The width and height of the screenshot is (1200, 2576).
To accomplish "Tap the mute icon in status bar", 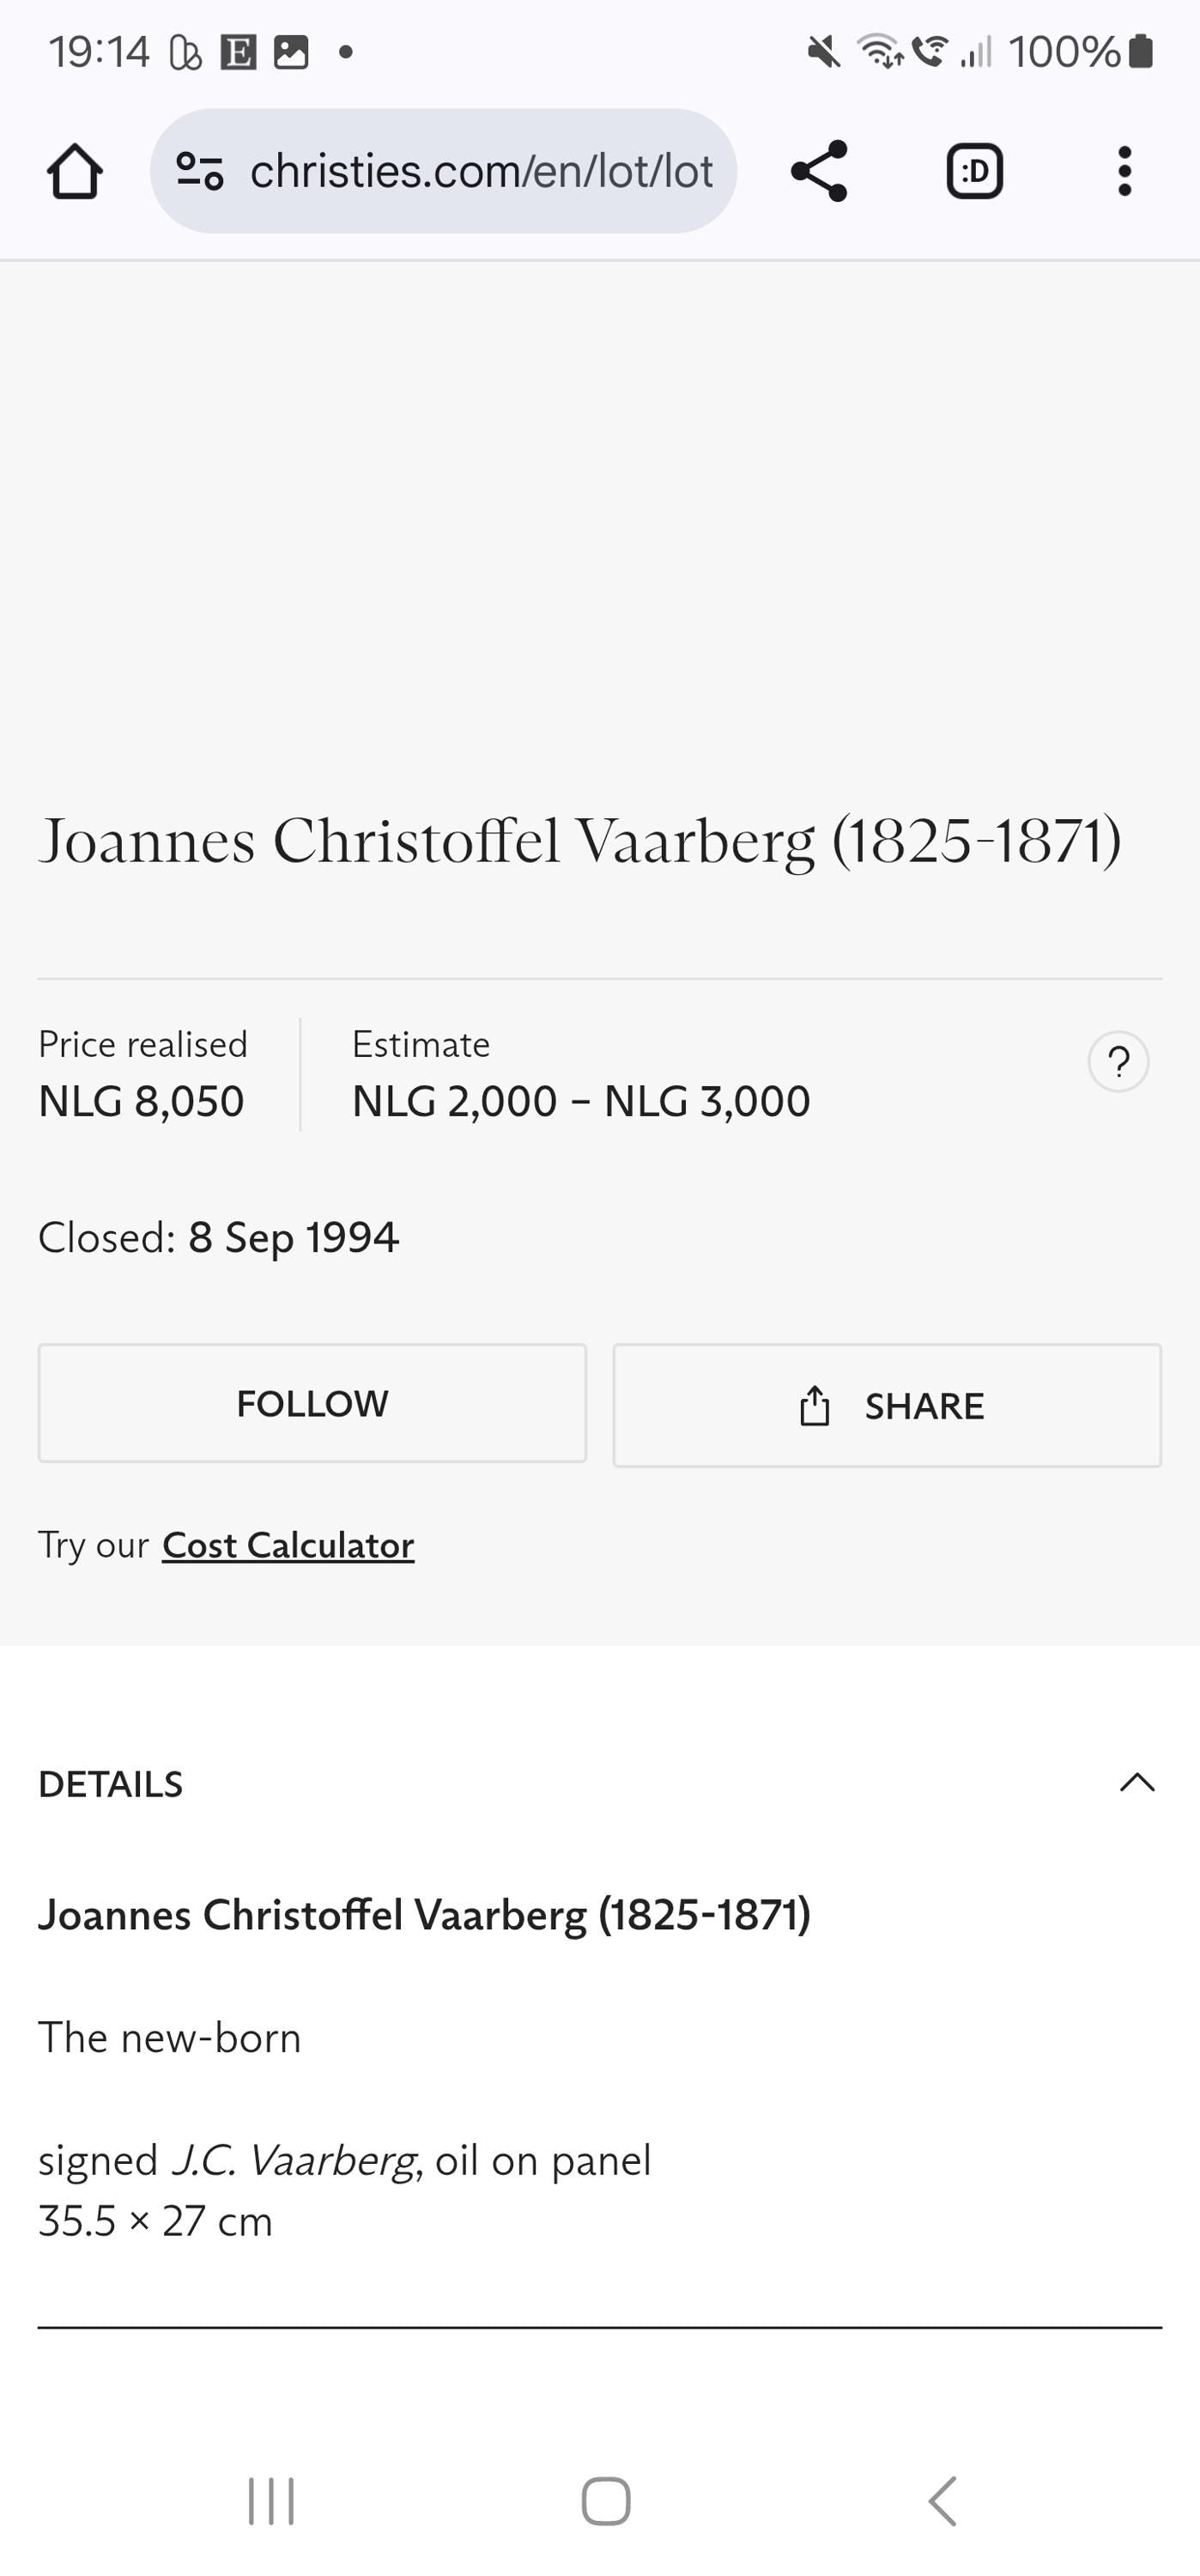I will [x=824, y=51].
